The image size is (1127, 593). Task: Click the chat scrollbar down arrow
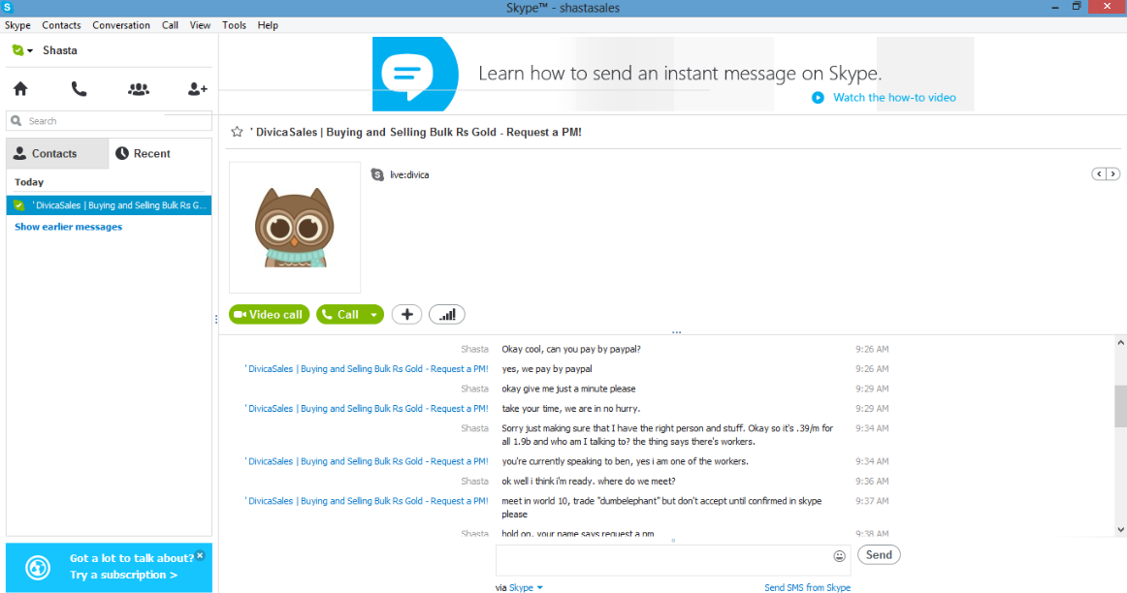tap(1120, 530)
